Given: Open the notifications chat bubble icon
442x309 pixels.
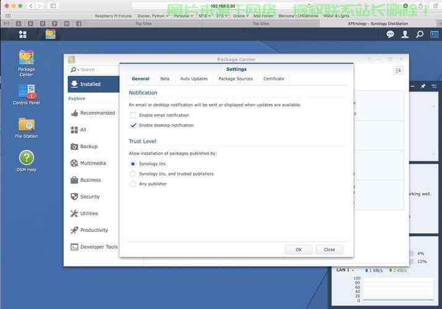Looking at the screenshot, I should (390, 35).
